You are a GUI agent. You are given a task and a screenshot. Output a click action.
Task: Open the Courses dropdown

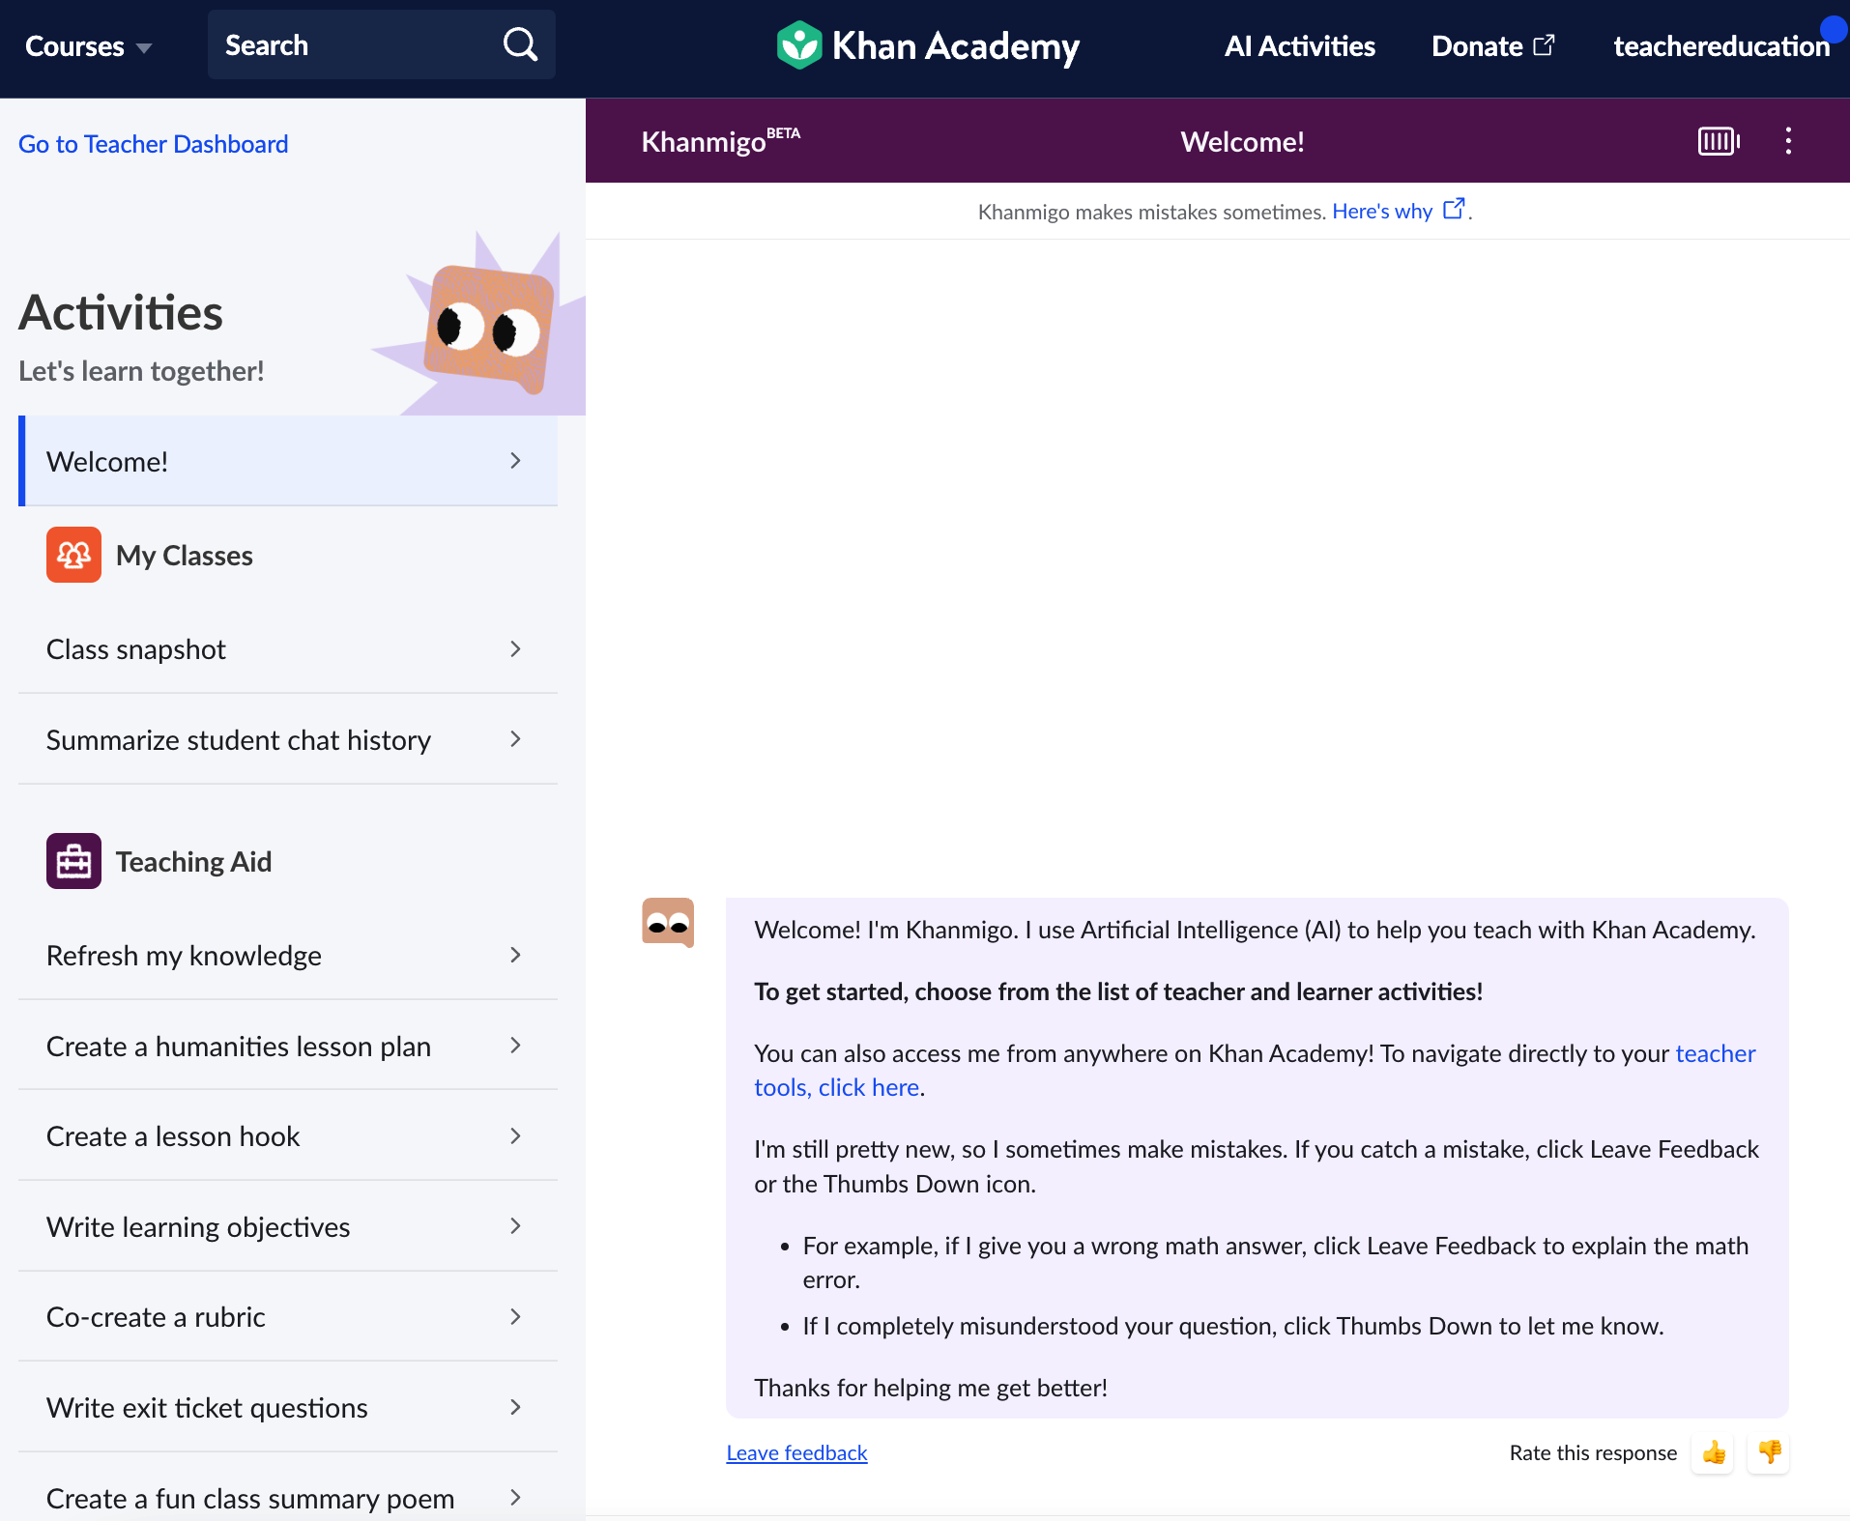88,46
